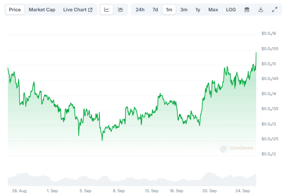
Task: Open Live Chart in external window
Action: point(78,10)
